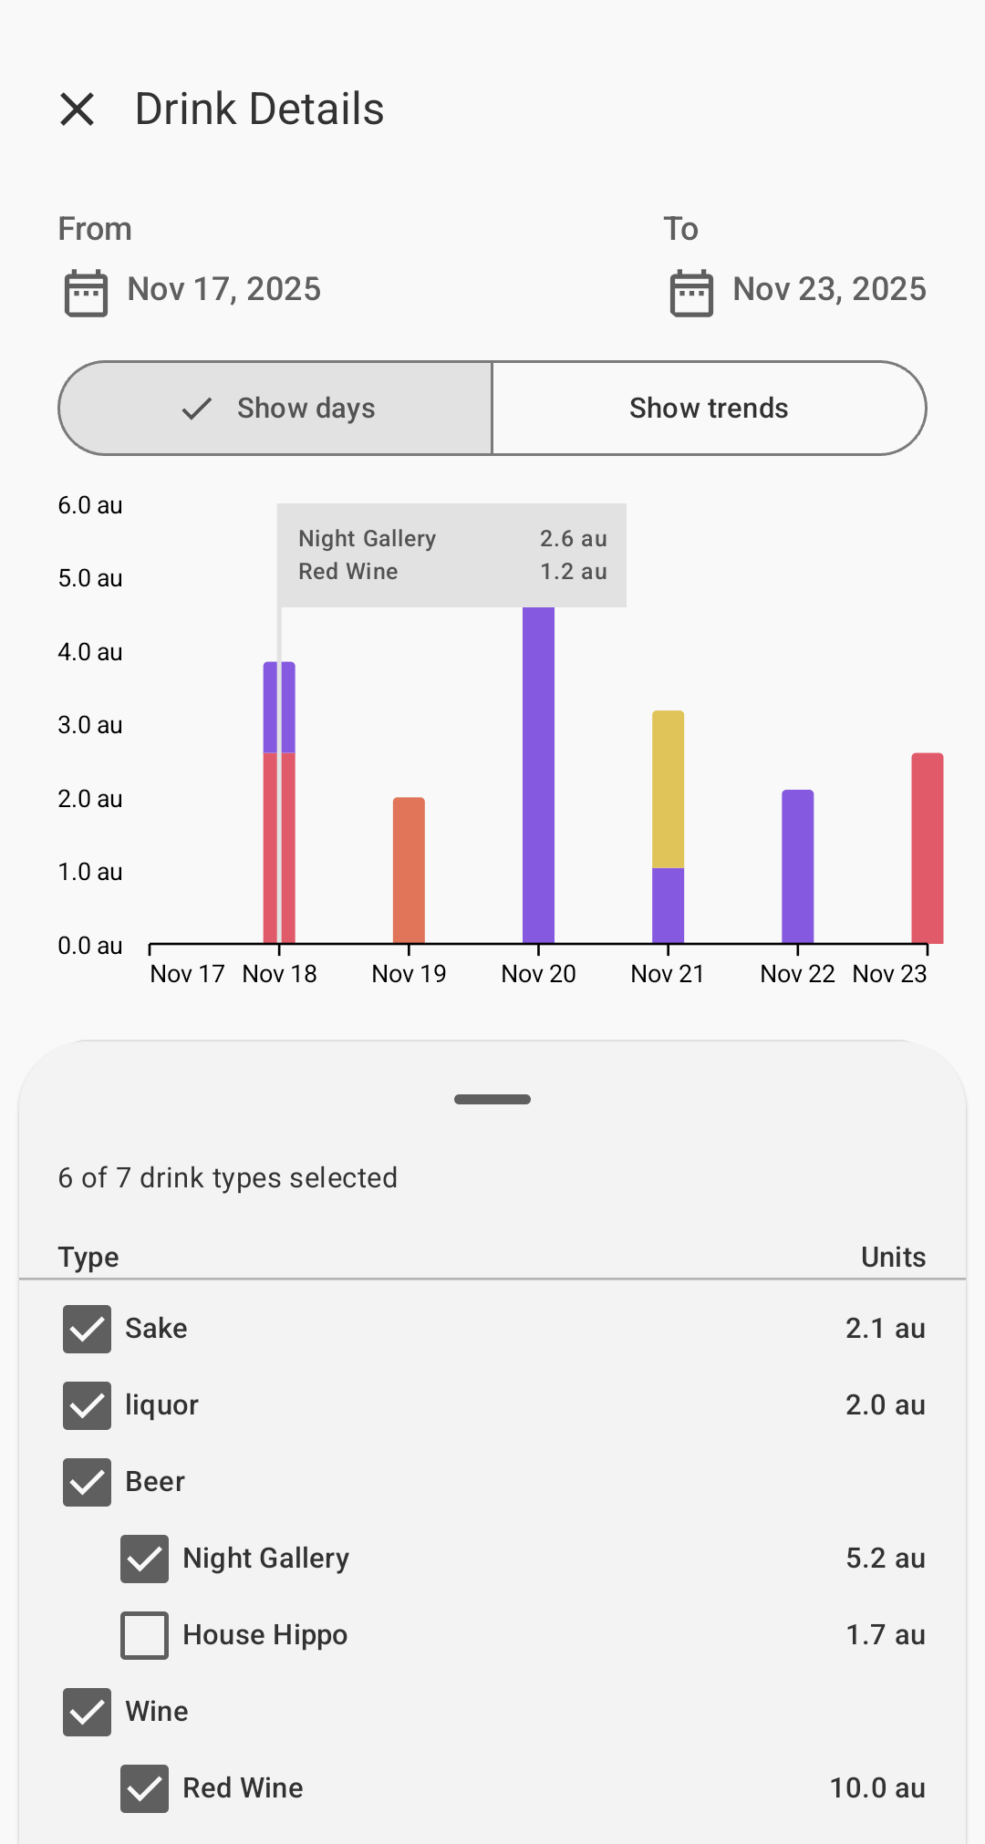The height and width of the screenshot is (1844, 985).
Task: Tap the tall purple Nov 20 bar
Action: (538, 775)
